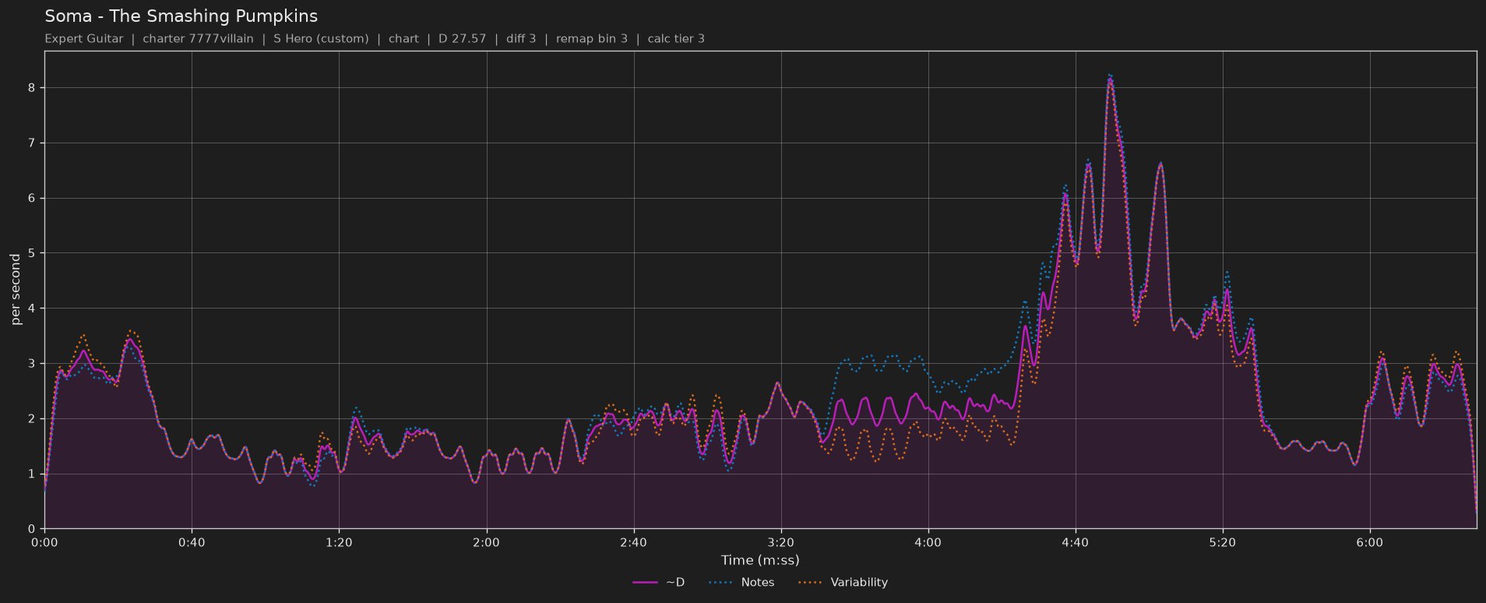Image resolution: width=1486 pixels, height=603 pixels.
Task: Click the "1:20" x-axis tick label
Action: click(339, 542)
